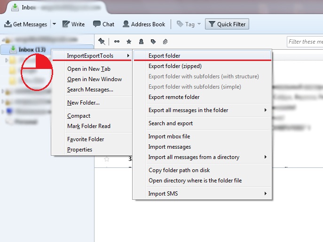Choose Export folder (zipped)
The width and height of the screenshot is (323, 242).
pyautogui.click(x=172, y=66)
